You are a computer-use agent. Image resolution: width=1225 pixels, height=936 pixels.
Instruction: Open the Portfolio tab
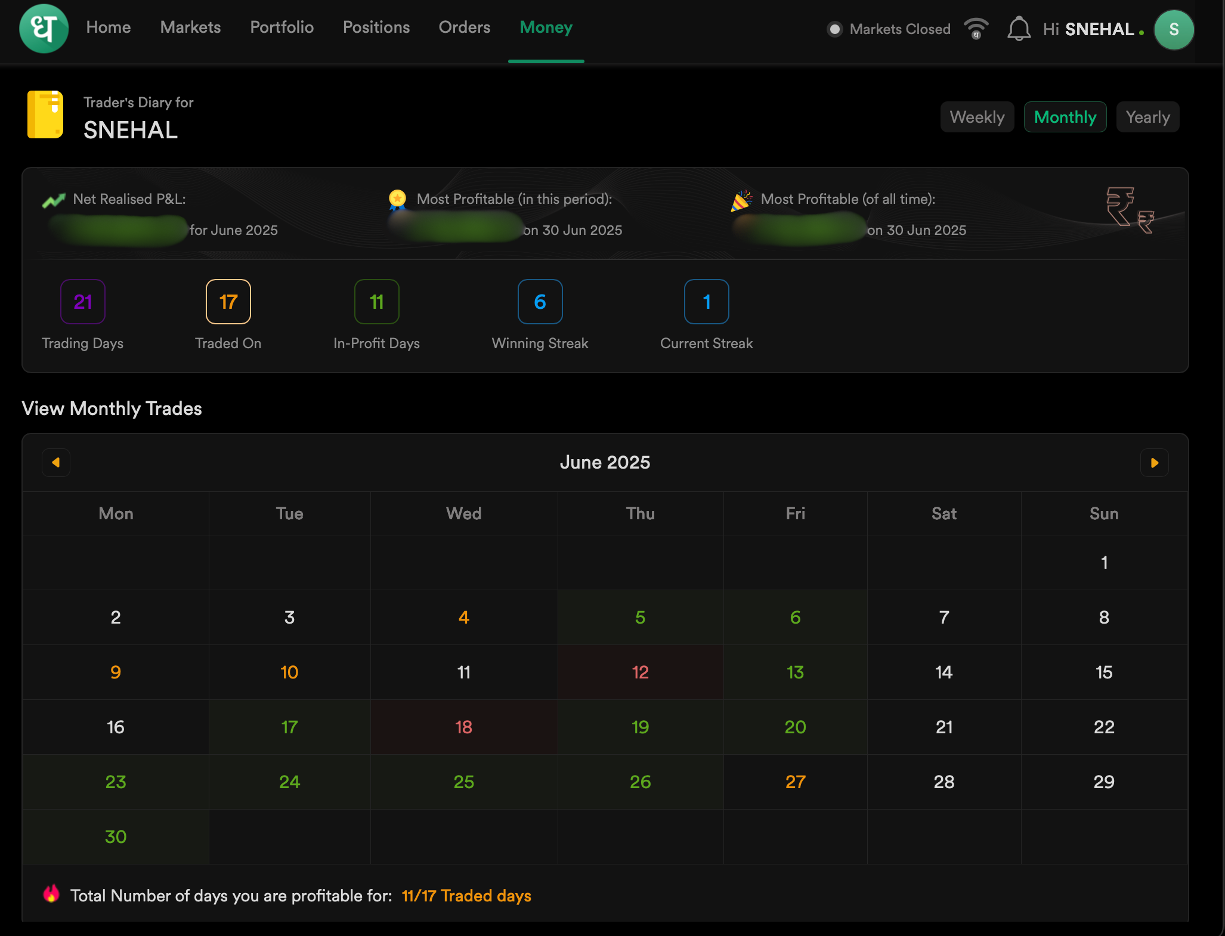(281, 27)
